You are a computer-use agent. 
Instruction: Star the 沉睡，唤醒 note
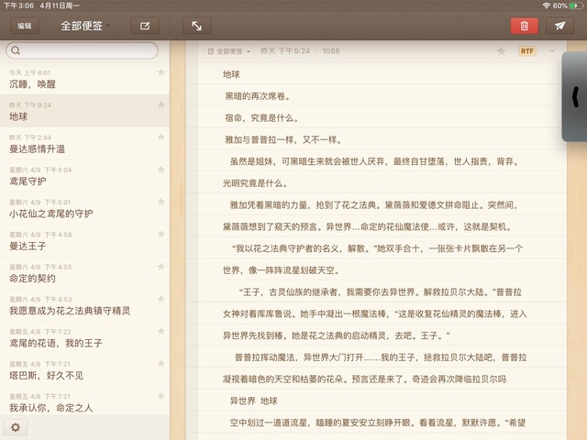tap(161, 72)
